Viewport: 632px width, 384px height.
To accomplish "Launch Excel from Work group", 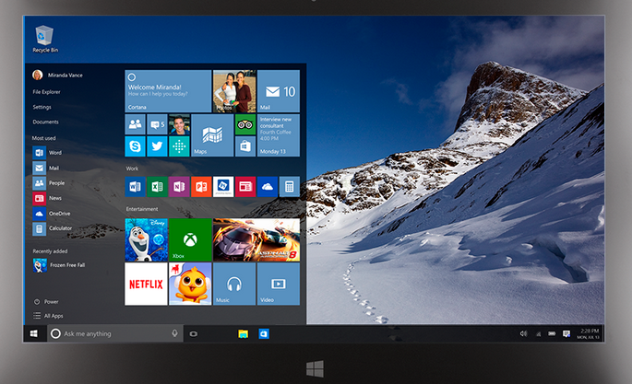I will coord(157,187).
